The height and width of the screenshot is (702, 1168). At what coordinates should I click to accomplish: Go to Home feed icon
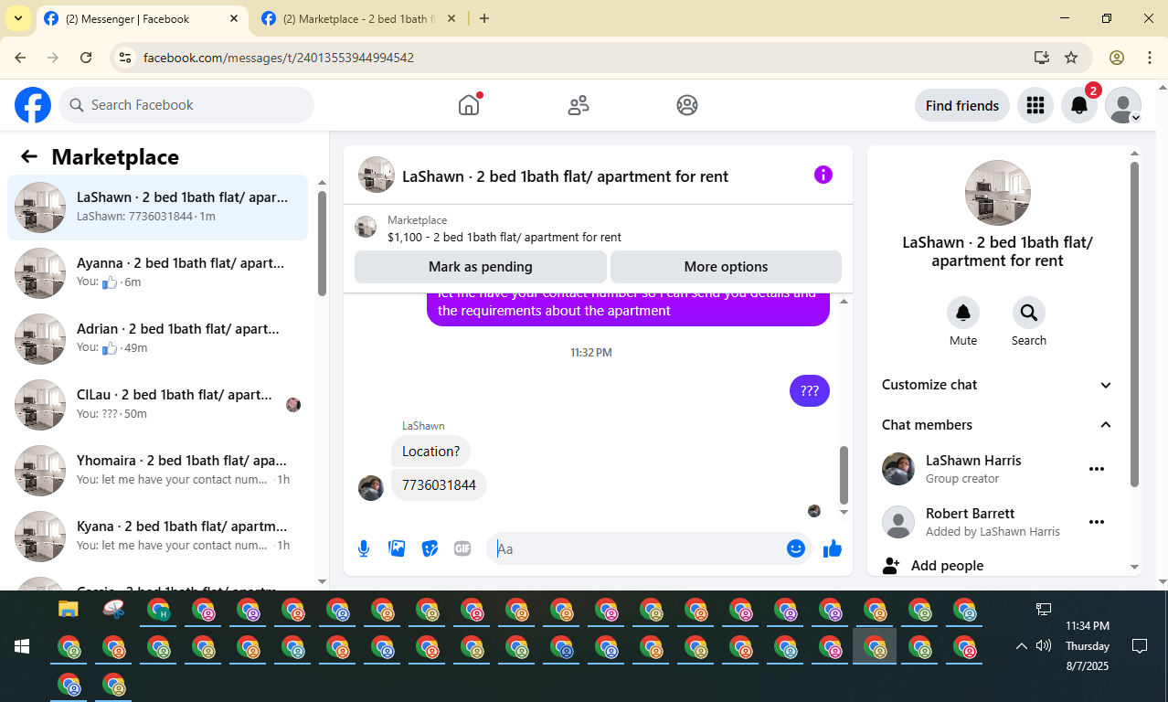point(469,105)
